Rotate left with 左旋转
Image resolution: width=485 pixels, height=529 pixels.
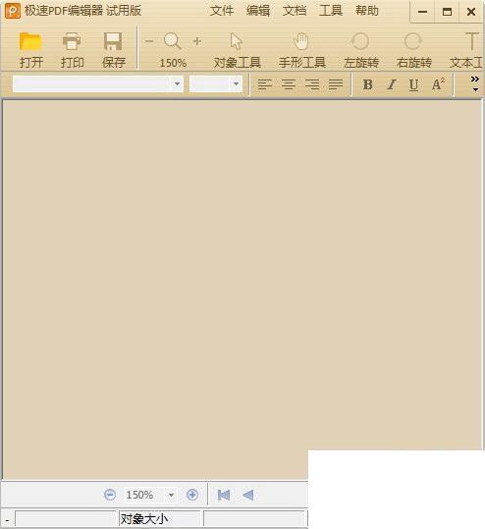tap(360, 50)
